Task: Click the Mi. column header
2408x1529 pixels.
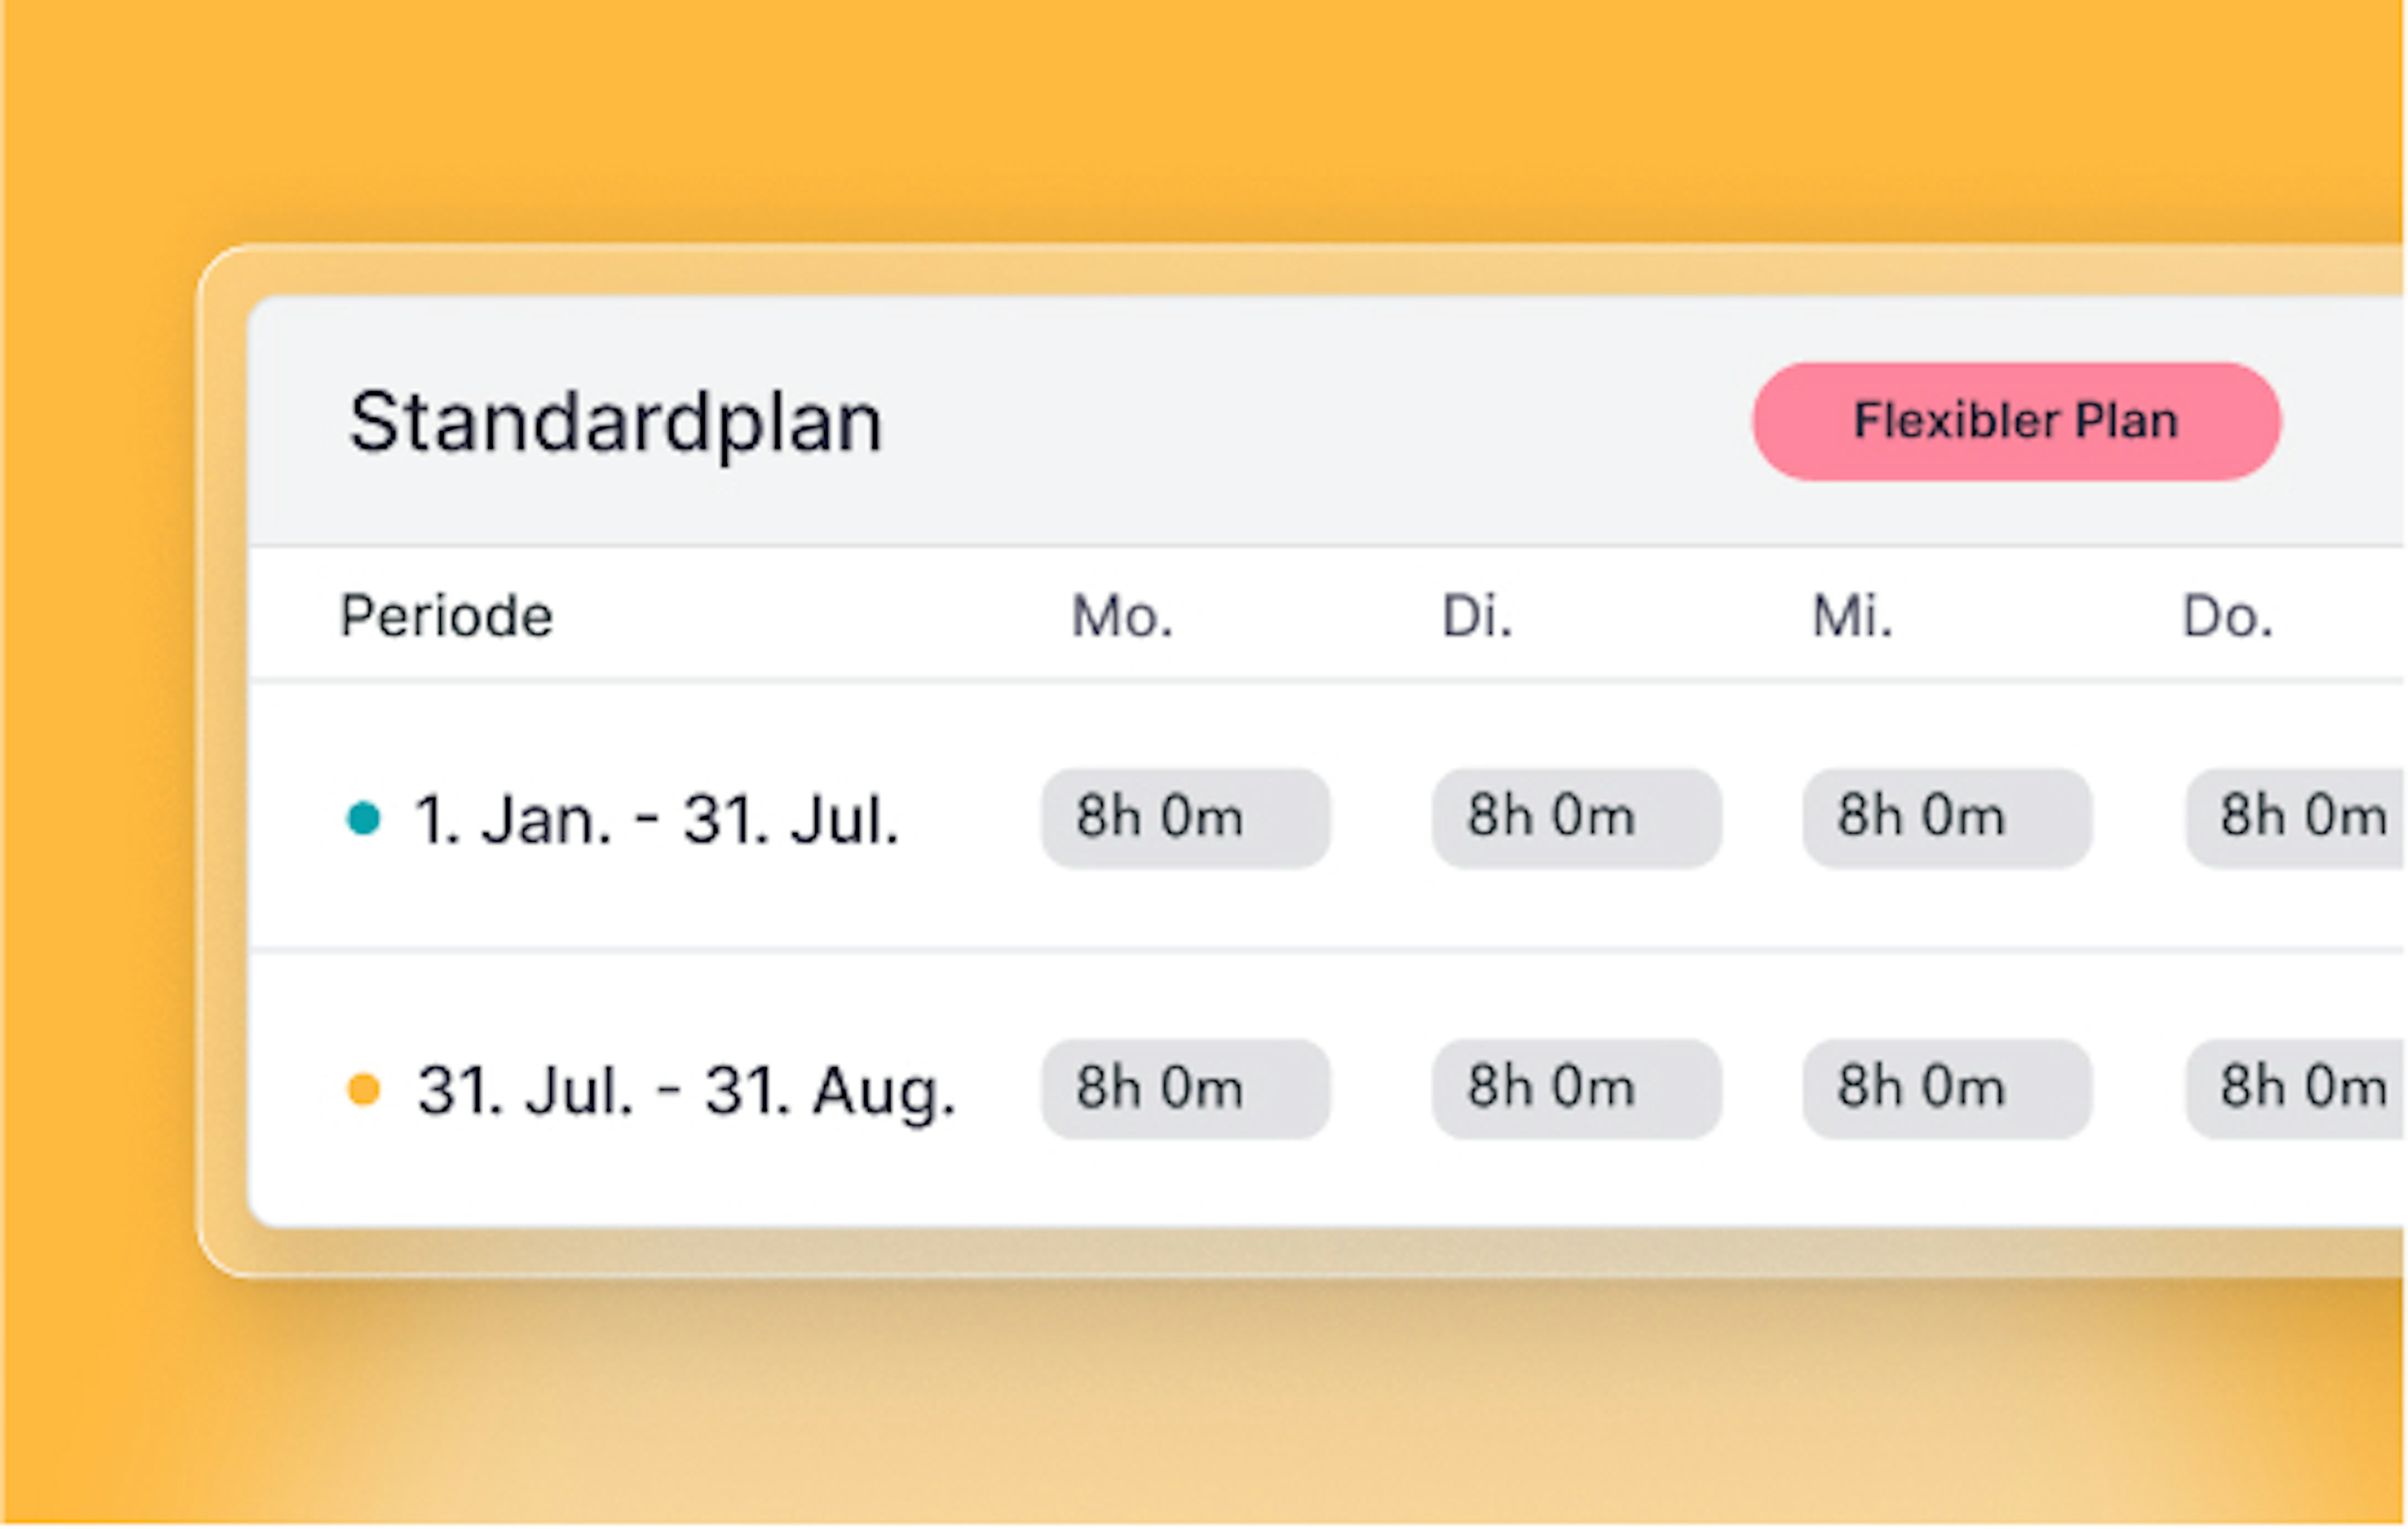Action: (1852, 616)
